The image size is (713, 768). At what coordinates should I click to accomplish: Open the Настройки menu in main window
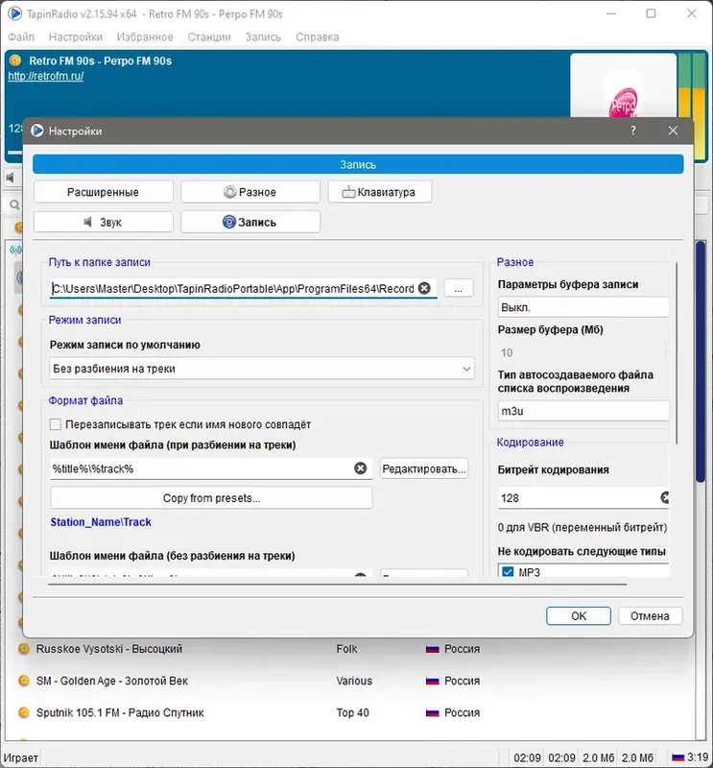[x=76, y=36]
